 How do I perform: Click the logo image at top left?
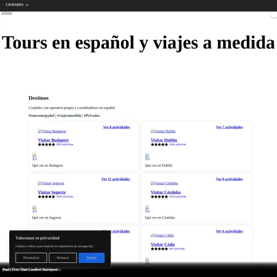click(x=7, y=13)
